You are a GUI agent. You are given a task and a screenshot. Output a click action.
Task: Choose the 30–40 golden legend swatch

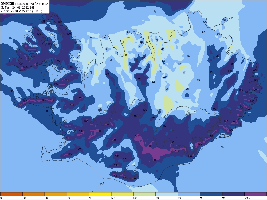coord(78,194)
